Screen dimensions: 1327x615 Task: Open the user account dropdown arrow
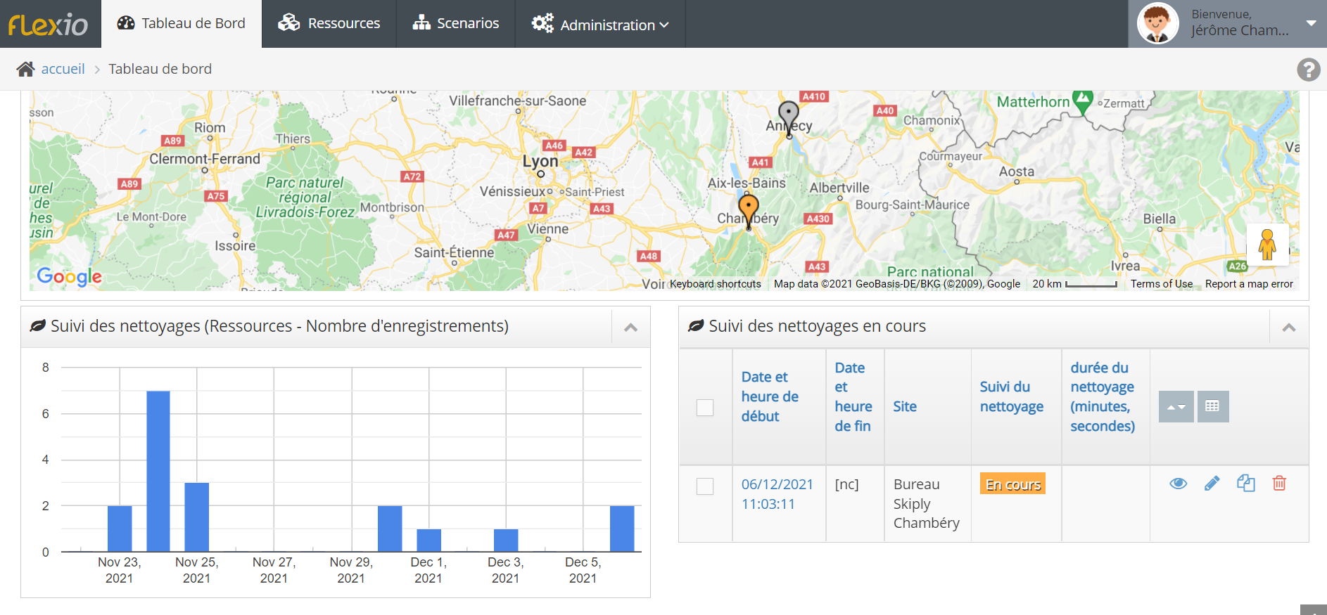click(1311, 23)
